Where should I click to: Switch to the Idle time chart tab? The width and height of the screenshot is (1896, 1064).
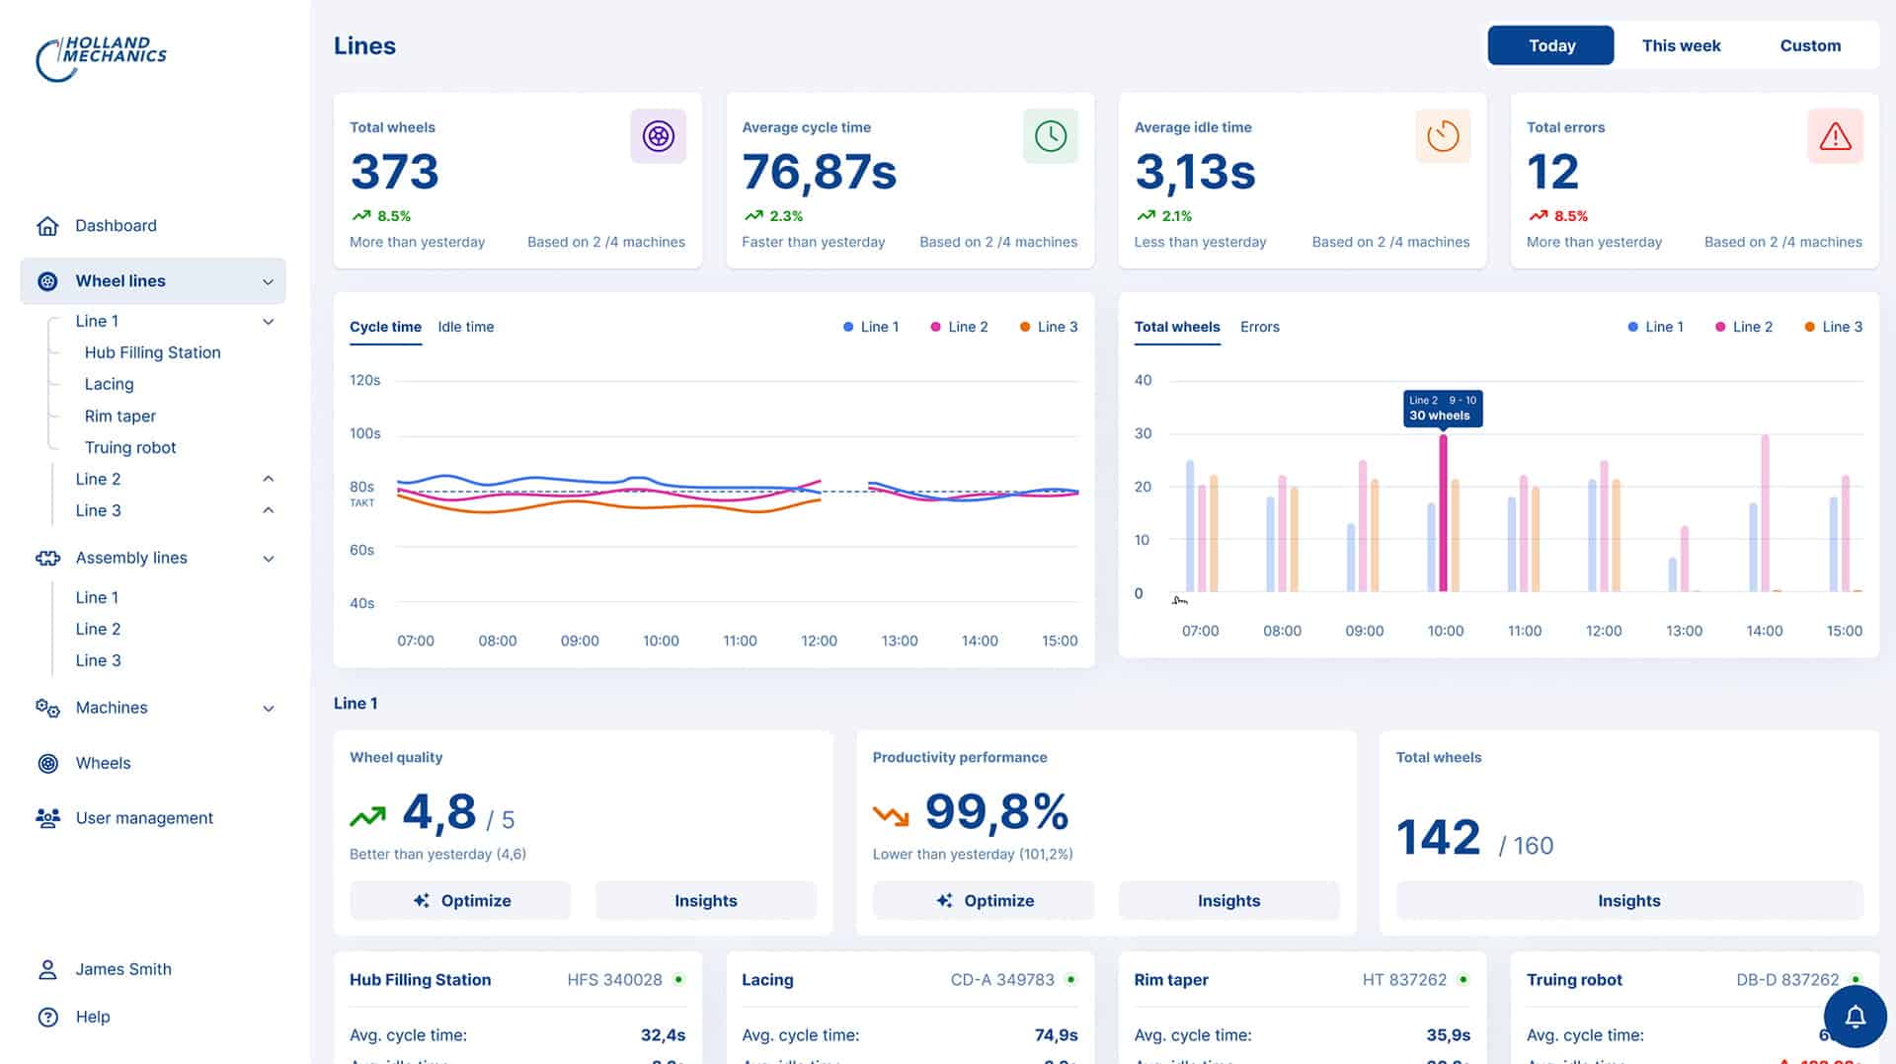tap(466, 327)
